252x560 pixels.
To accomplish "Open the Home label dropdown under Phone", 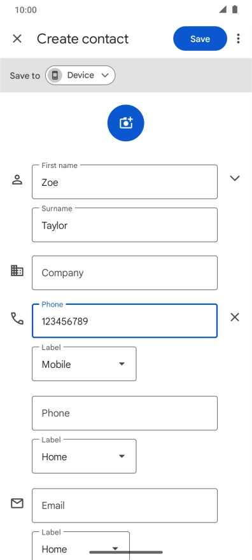I will tap(84, 456).
